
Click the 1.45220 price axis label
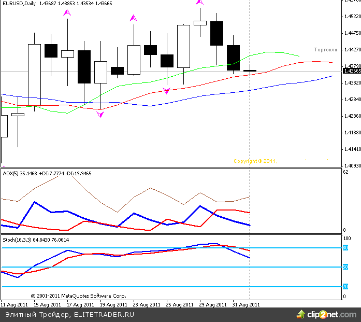(x=352, y=17)
